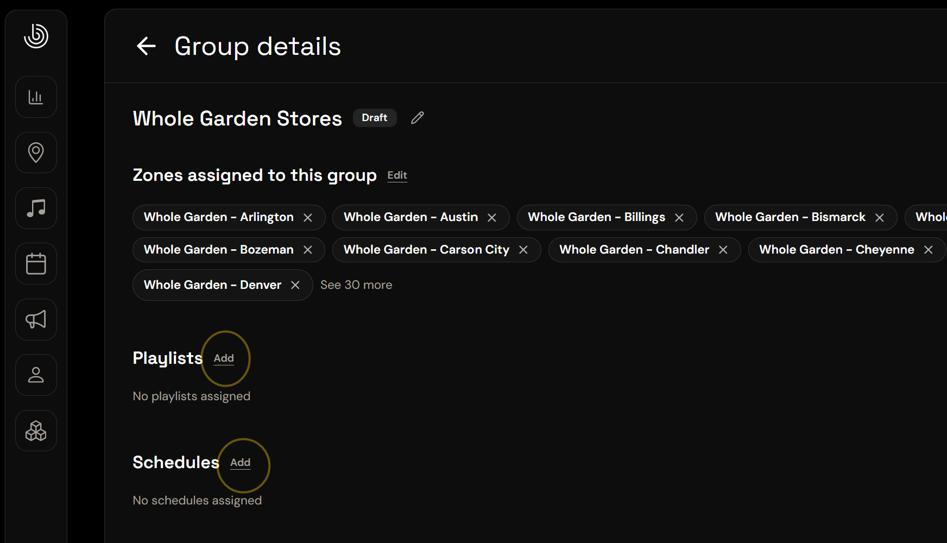This screenshot has height=543, width=947.
Task: Open the cubes integrations sidebar icon
Action: click(36, 431)
